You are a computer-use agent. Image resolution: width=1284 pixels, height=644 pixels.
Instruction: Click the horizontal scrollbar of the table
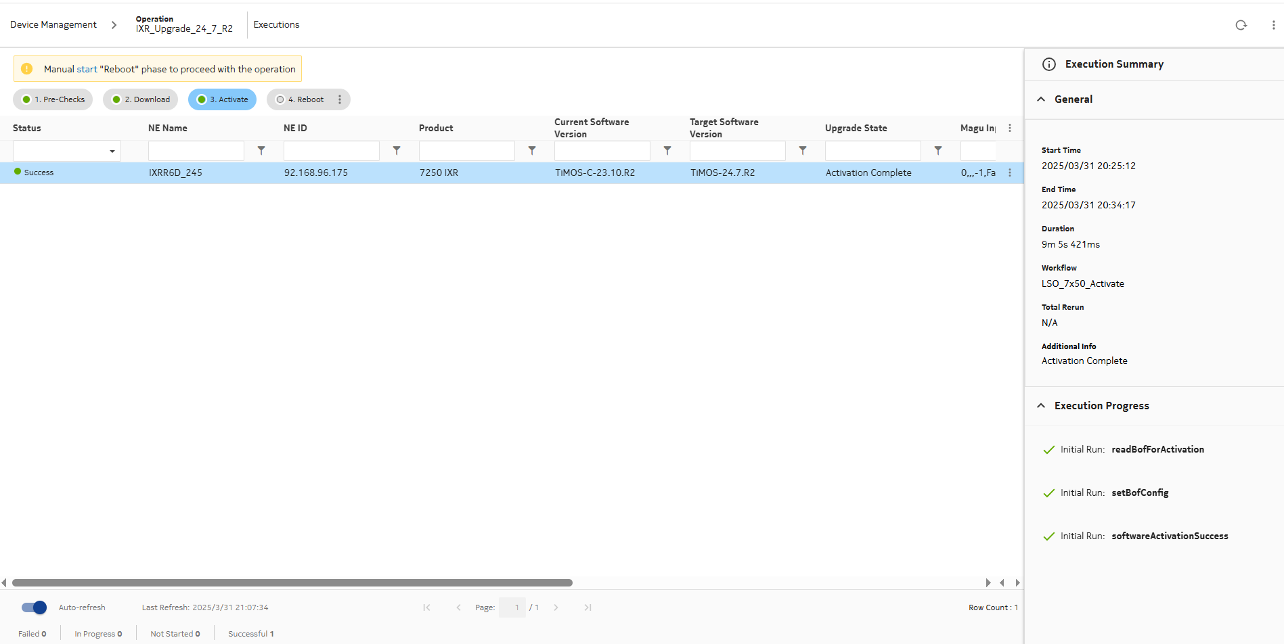click(x=292, y=582)
